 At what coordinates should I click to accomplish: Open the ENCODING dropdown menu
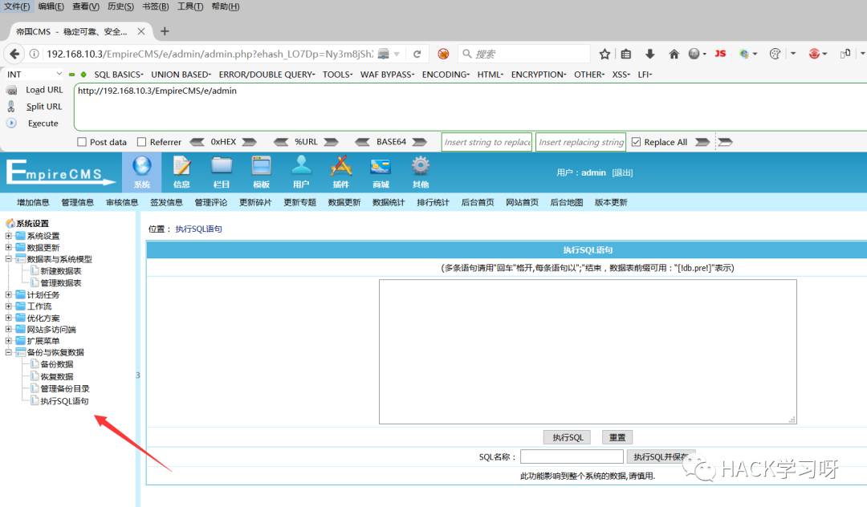446,75
